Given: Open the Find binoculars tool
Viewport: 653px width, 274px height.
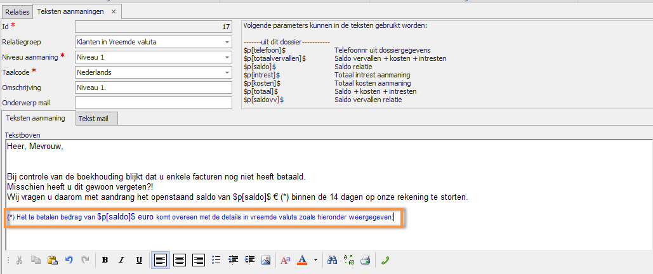Looking at the screenshot, I should coord(332,260).
